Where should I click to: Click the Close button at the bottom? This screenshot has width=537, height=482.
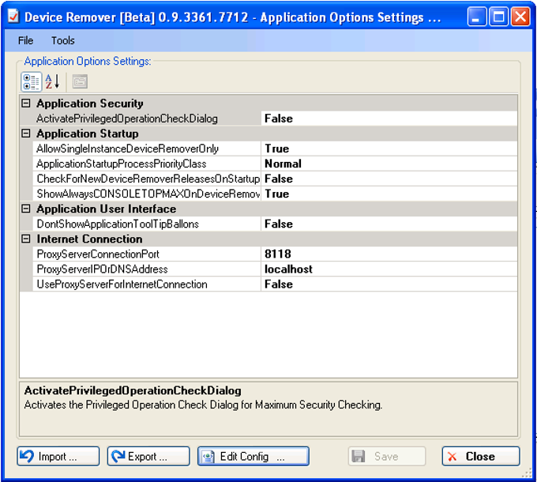coord(481,456)
